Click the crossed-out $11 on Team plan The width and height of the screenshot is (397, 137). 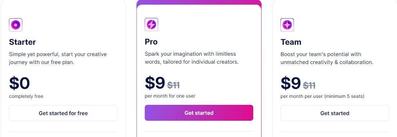tap(309, 86)
